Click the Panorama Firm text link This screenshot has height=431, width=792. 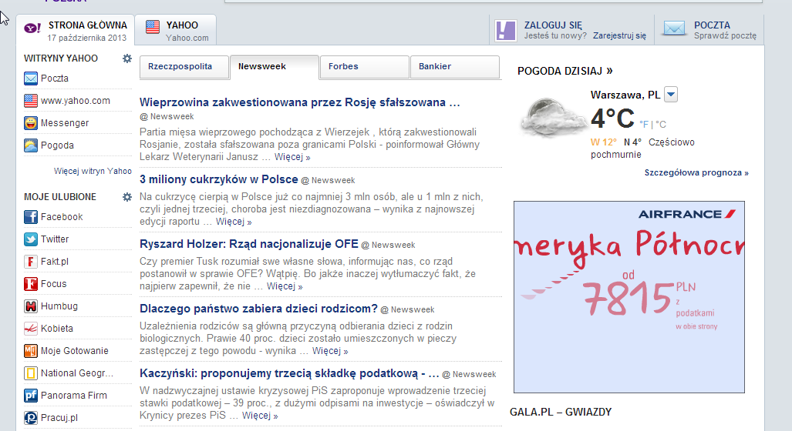pyautogui.click(x=74, y=395)
